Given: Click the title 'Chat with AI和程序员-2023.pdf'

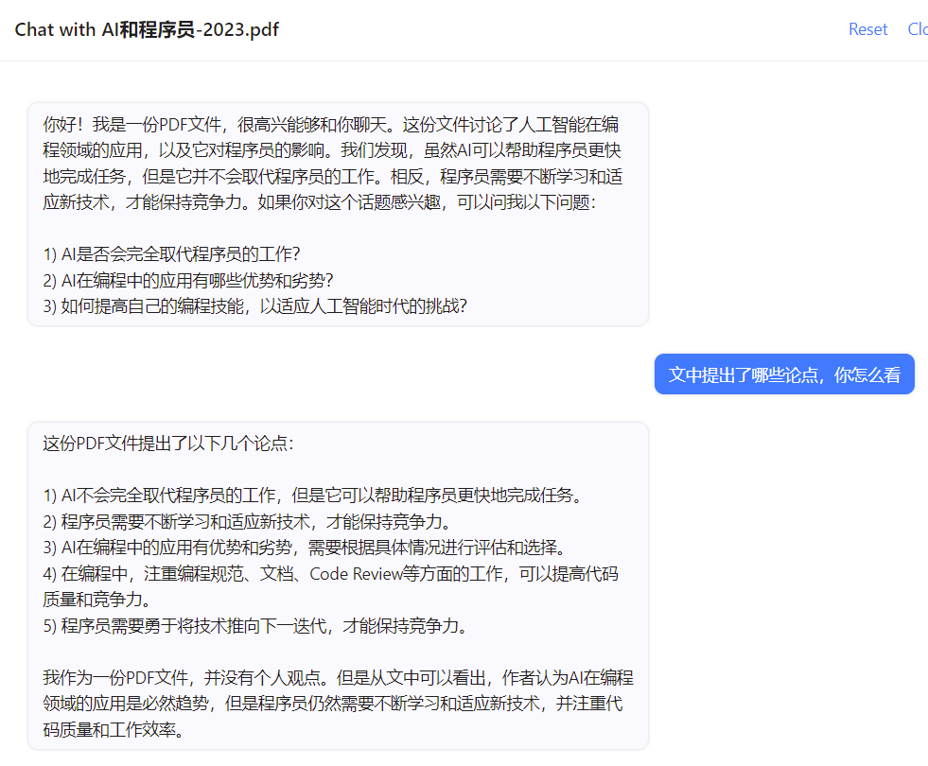Looking at the screenshot, I should [147, 29].
